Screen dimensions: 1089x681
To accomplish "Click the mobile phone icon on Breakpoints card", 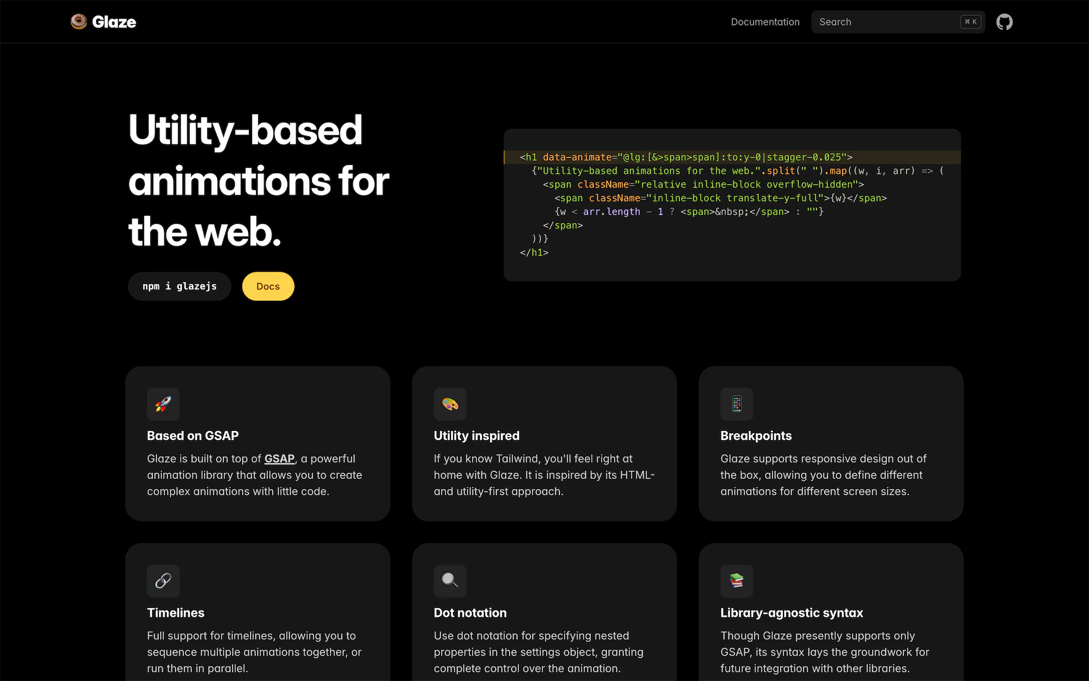I will [737, 404].
